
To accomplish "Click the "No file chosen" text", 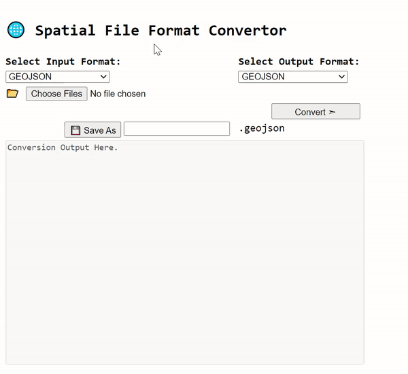I will [118, 94].
